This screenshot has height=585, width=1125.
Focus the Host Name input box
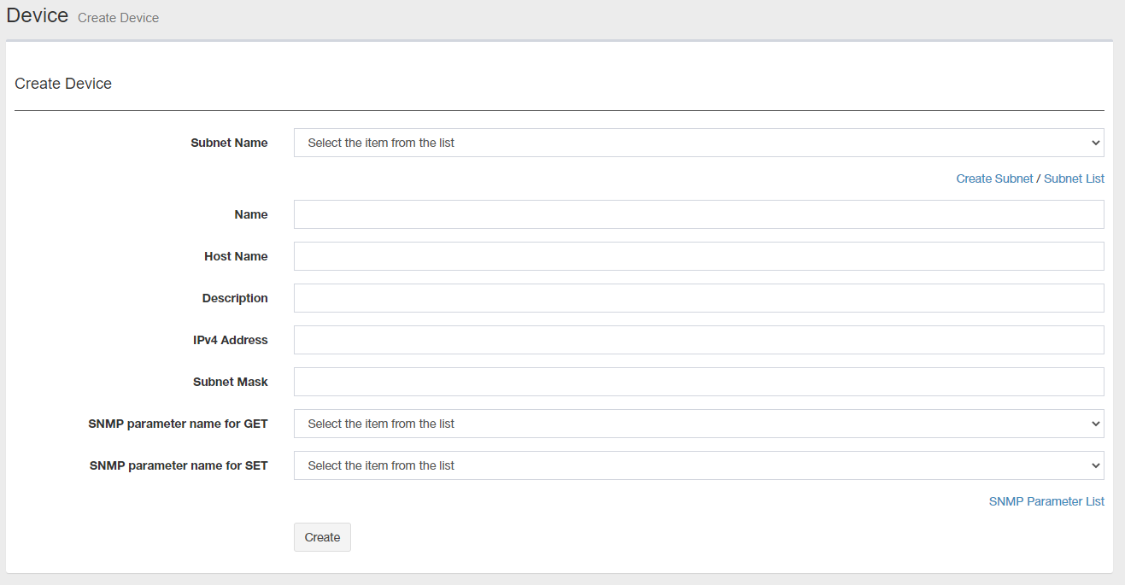(x=698, y=256)
